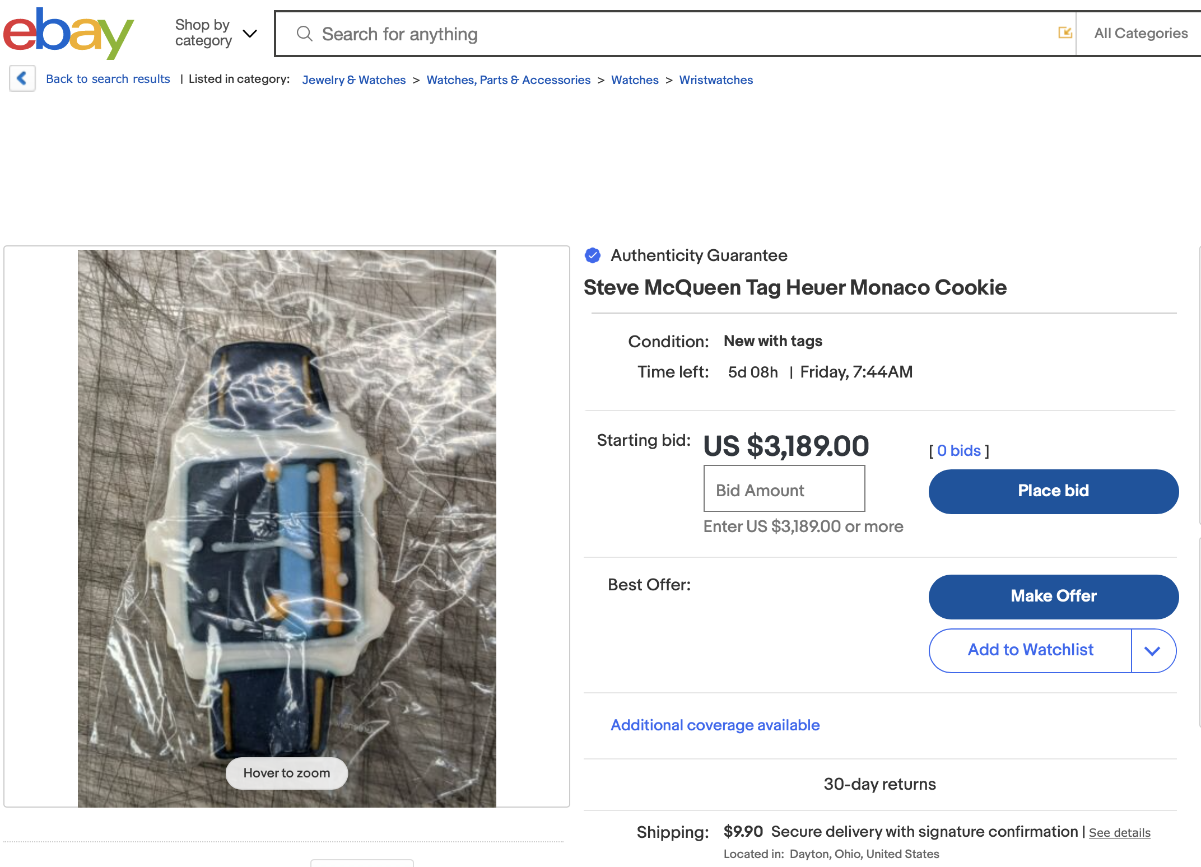Click the back arrow icon
Image resolution: width=1201 pixels, height=867 pixels.
click(22, 78)
